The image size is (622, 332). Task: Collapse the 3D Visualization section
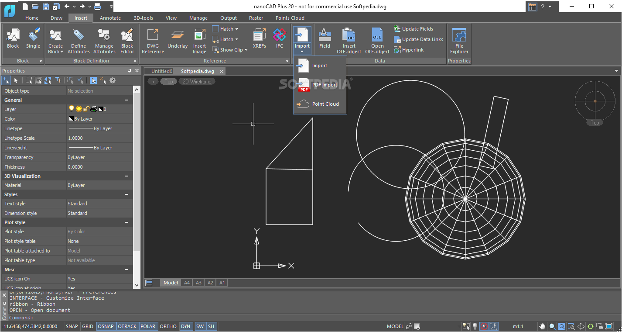point(126,176)
